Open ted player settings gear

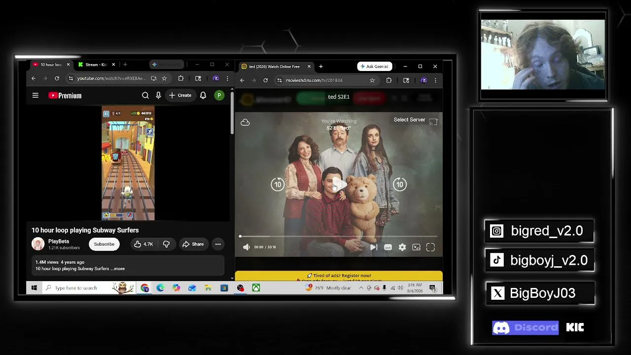pyautogui.click(x=402, y=247)
